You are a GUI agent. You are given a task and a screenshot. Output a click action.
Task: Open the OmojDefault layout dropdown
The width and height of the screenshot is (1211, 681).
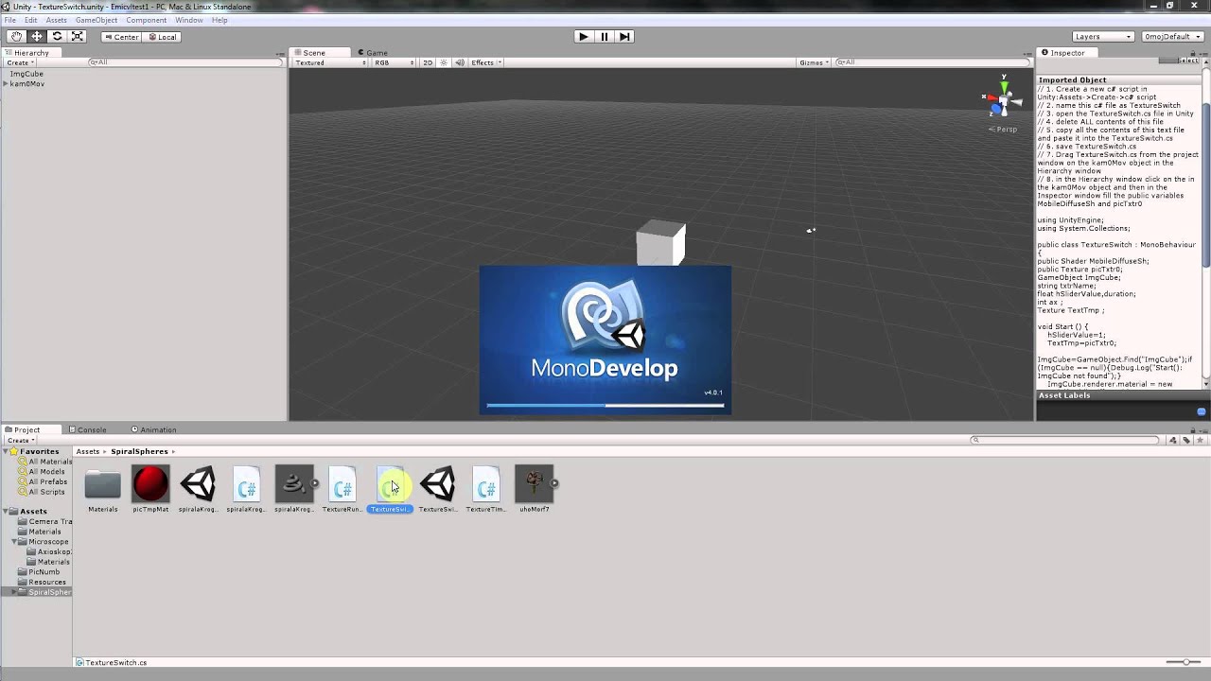[x=1172, y=36]
